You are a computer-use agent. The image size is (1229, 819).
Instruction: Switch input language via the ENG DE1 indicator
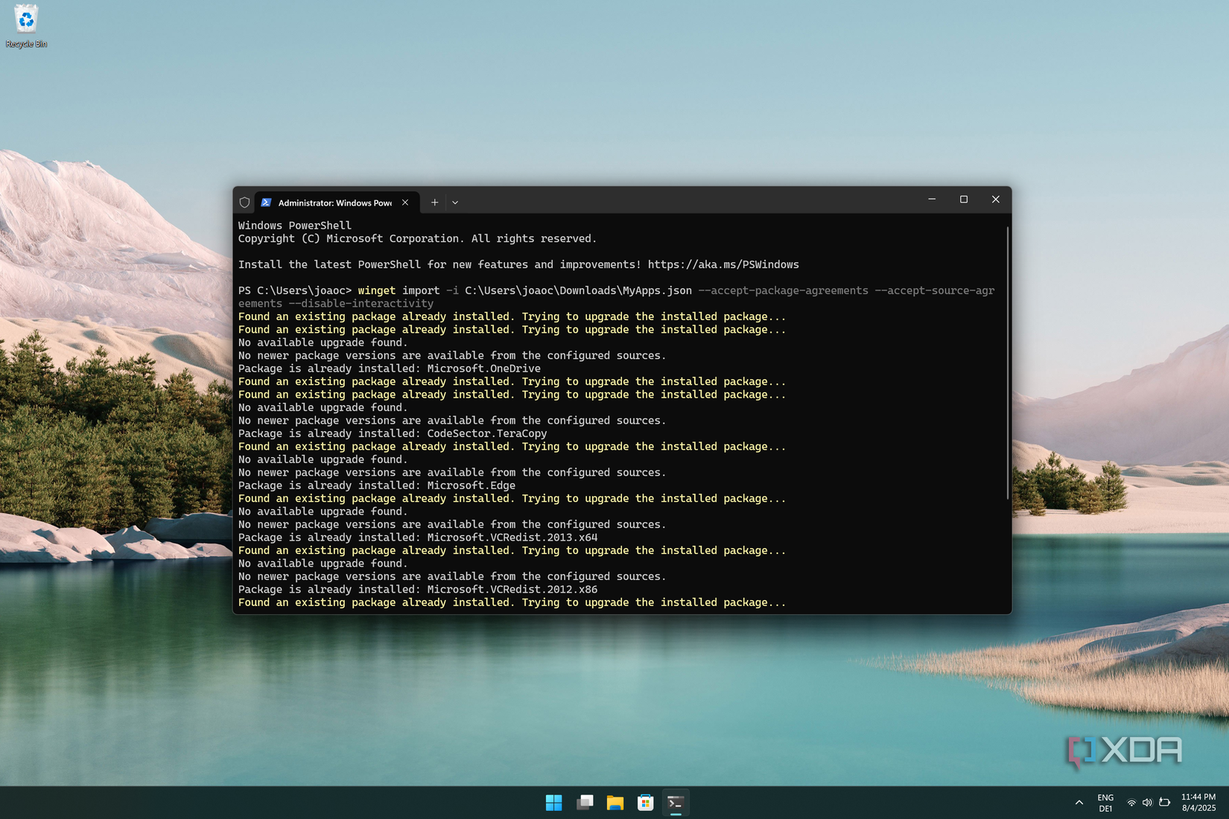[x=1105, y=802]
